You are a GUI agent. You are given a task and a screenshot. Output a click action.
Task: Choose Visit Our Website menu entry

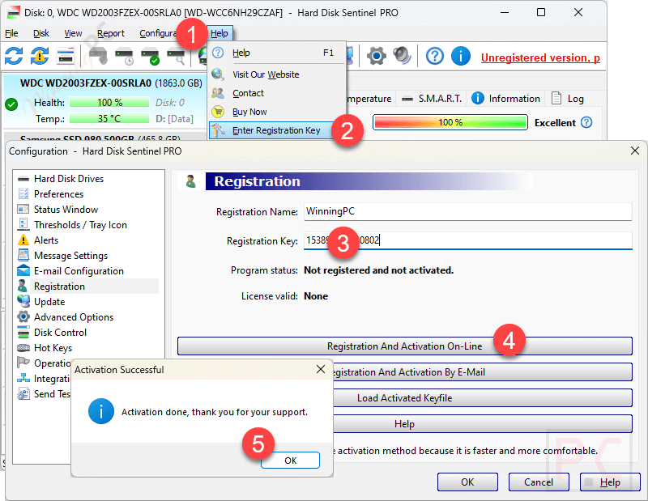tap(277, 74)
